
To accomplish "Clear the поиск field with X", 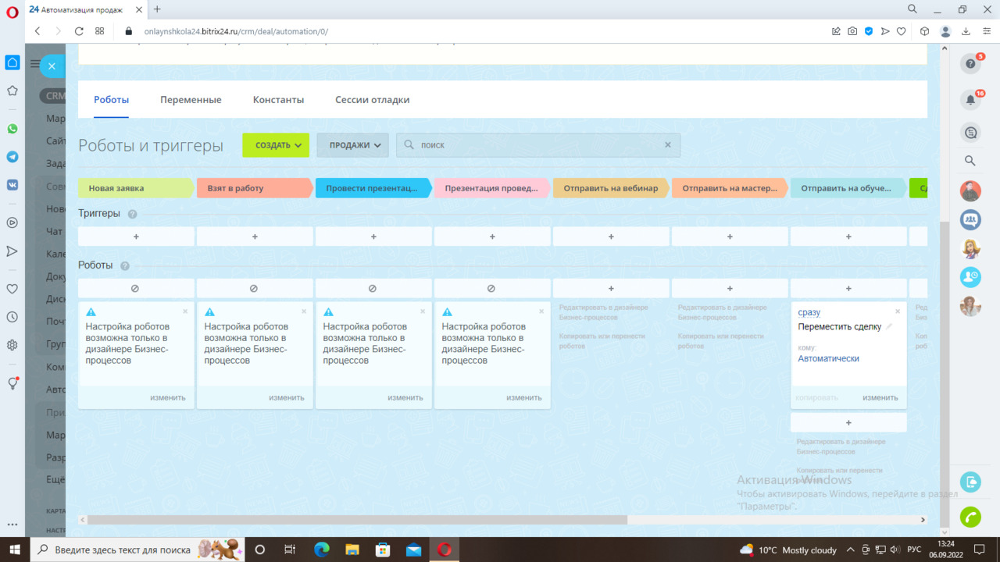I will pyautogui.click(x=668, y=145).
